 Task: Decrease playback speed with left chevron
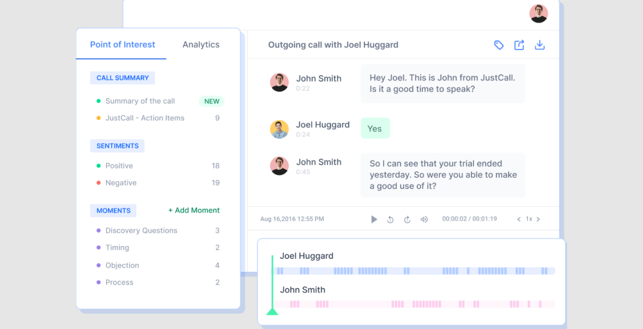(519, 219)
